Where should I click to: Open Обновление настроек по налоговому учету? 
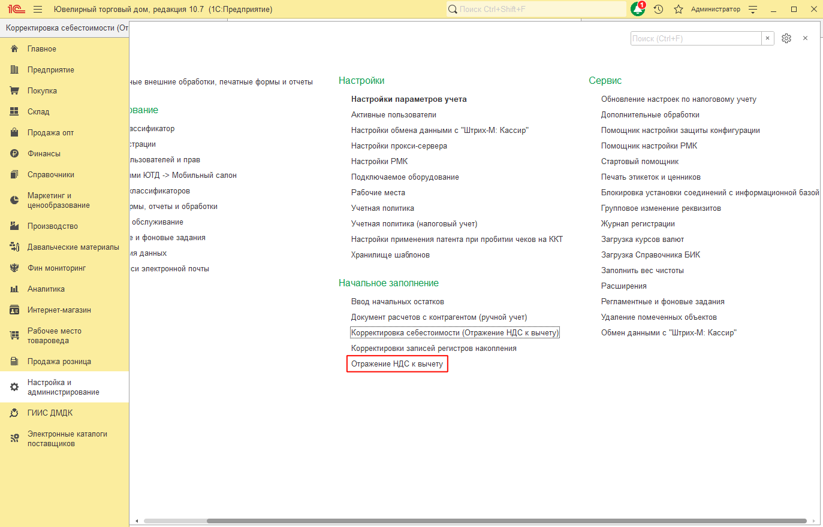pyautogui.click(x=679, y=99)
